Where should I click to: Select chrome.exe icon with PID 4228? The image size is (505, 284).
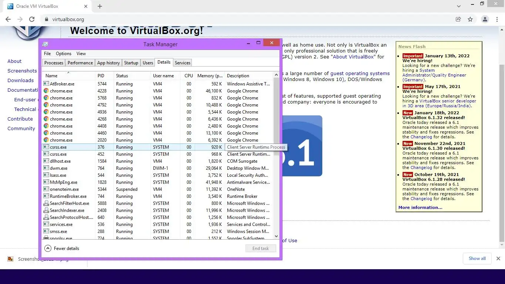coord(46,91)
